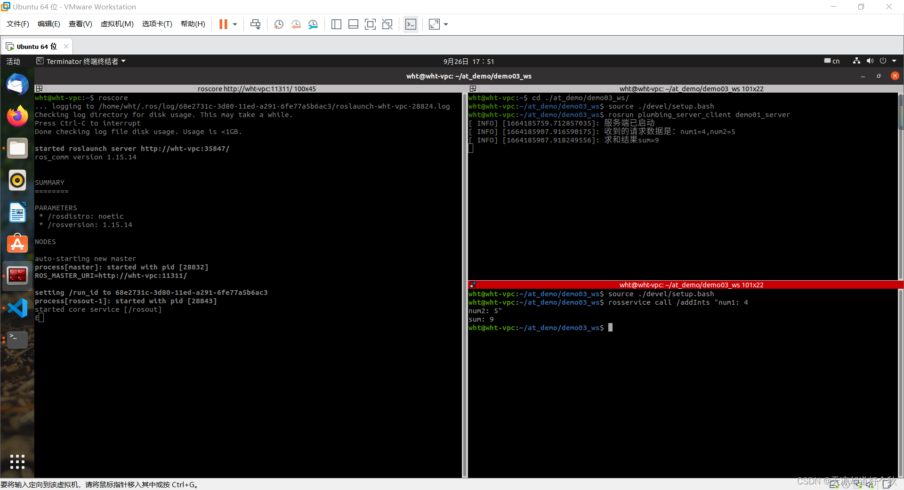Switch to Unity mode icon
904x490 pixels.
click(x=387, y=24)
